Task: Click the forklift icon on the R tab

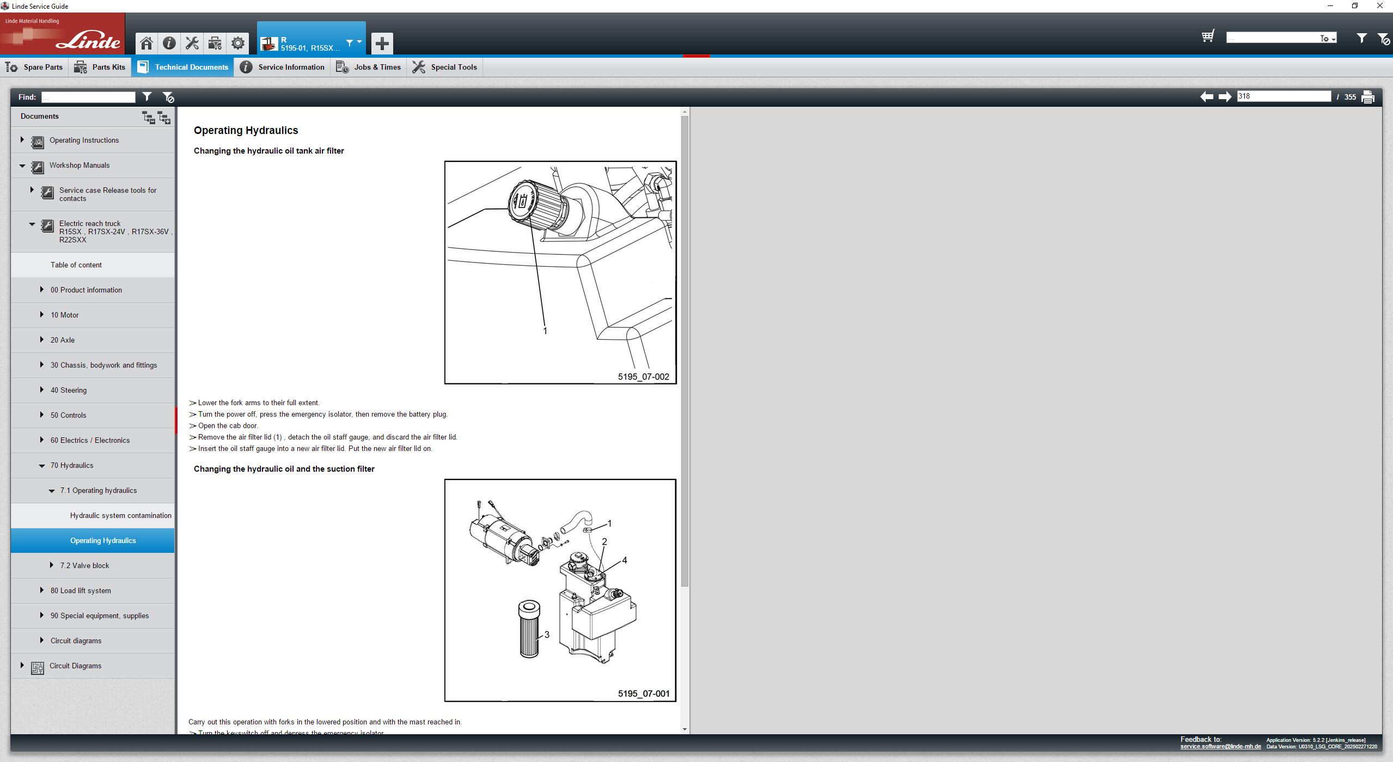Action: [x=269, y=44]
